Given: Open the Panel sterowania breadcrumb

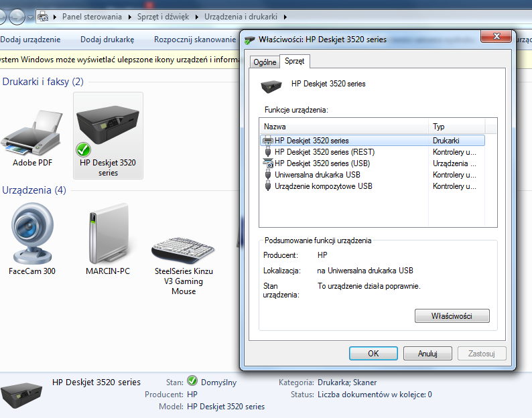Looking at the screenshot, I should pos(92,17).
